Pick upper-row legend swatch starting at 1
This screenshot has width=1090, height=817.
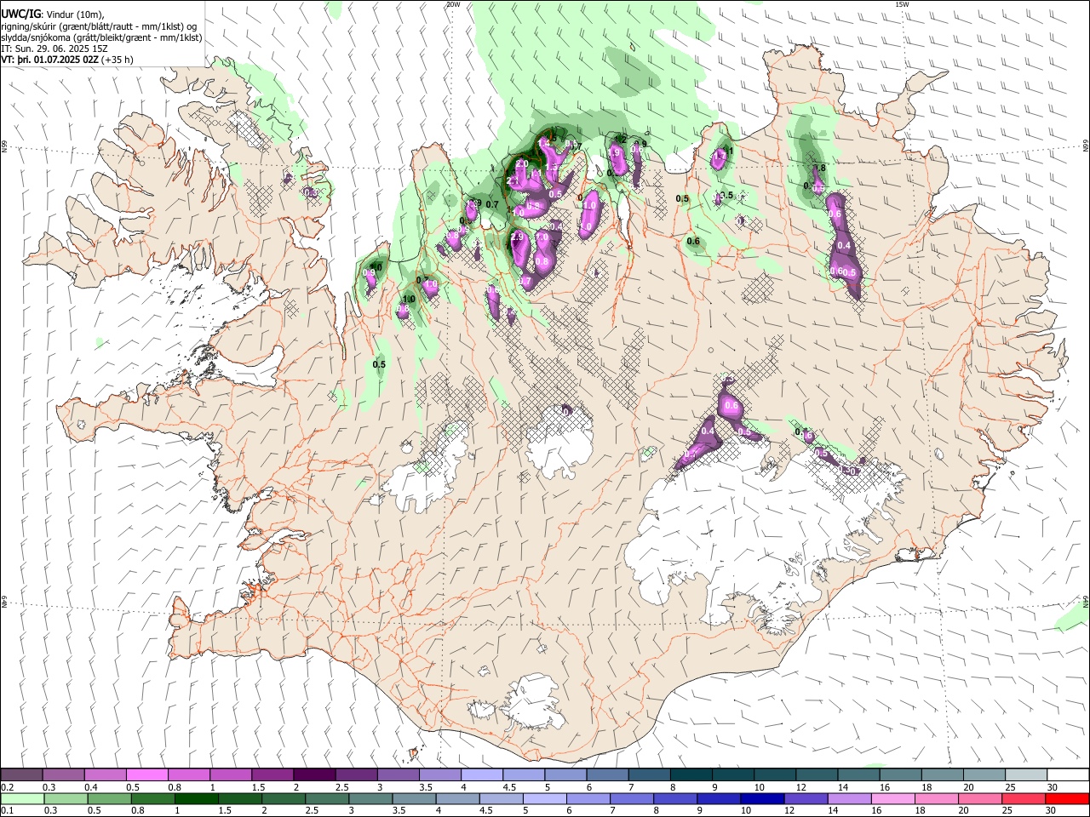[230, 775]
